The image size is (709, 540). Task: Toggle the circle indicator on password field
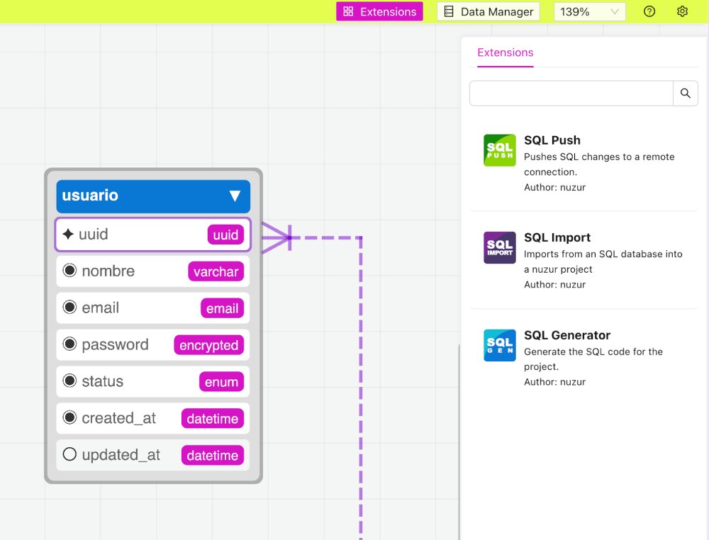[69, 344]
